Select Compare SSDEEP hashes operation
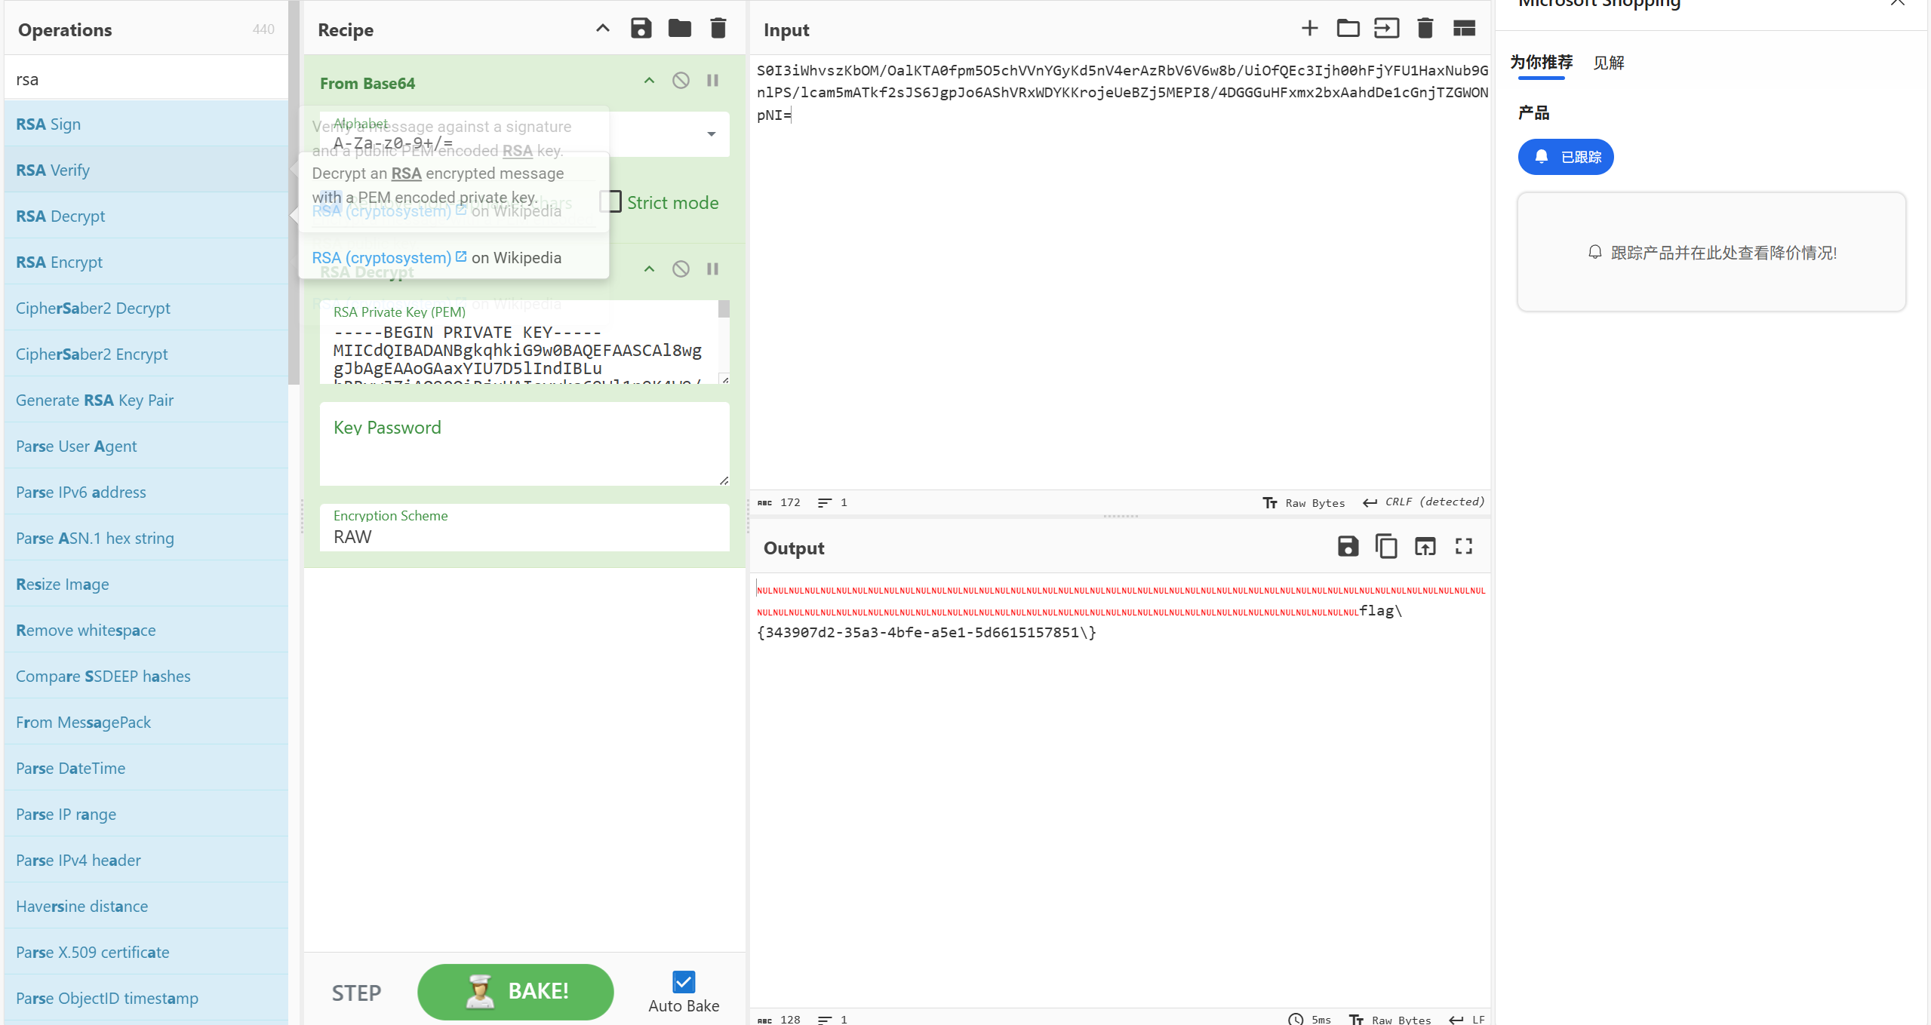 point(146,676)
